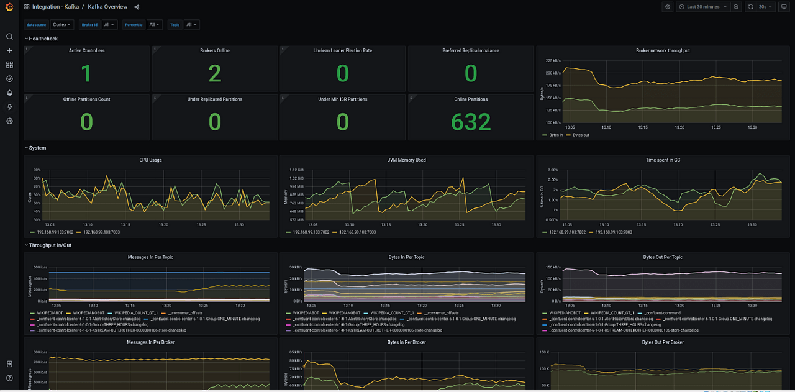Toggle WIKIPEDIABOT in Messages In Per Topic legend

coord(50,313)
